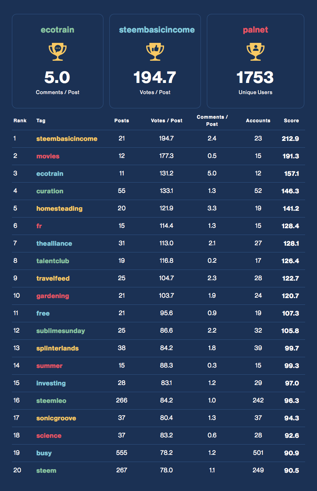Click the thumbs-up trophy icon under steembasicincome
The height and width of the screenshot is (491, 317).
click(x=155, y=52)
